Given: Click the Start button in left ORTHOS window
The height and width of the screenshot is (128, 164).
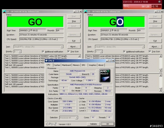Looking at the screenshot, I should tap(74, 16).
